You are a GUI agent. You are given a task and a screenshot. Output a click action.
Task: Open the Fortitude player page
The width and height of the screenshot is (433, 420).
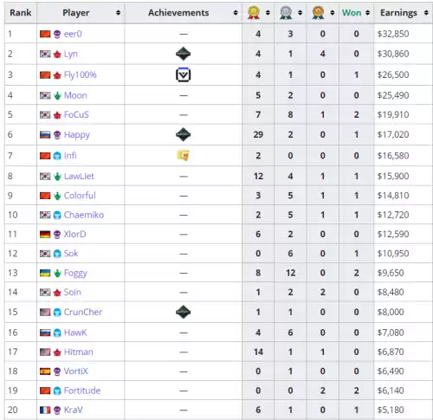pyautogui.click(x=82, y=391)
